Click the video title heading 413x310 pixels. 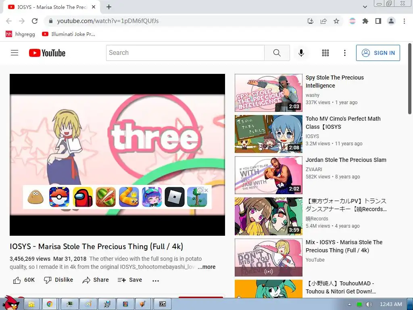pos(96,247)
